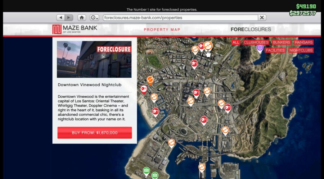Click the Downtown Vinewood Nightclub title

(90, 85)
